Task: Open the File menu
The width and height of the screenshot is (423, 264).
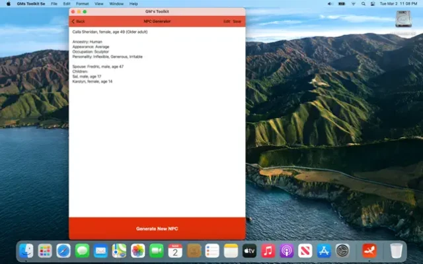Action: click(x=54, y=3)
